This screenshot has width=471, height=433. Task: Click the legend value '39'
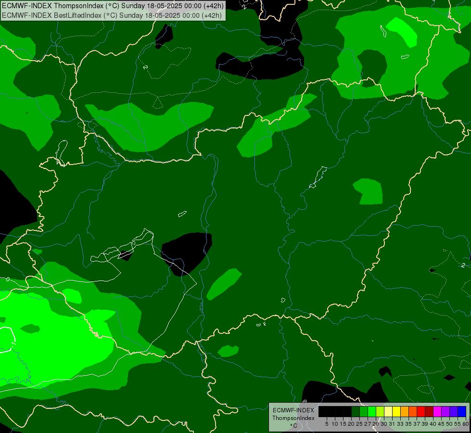click(425, 424)
